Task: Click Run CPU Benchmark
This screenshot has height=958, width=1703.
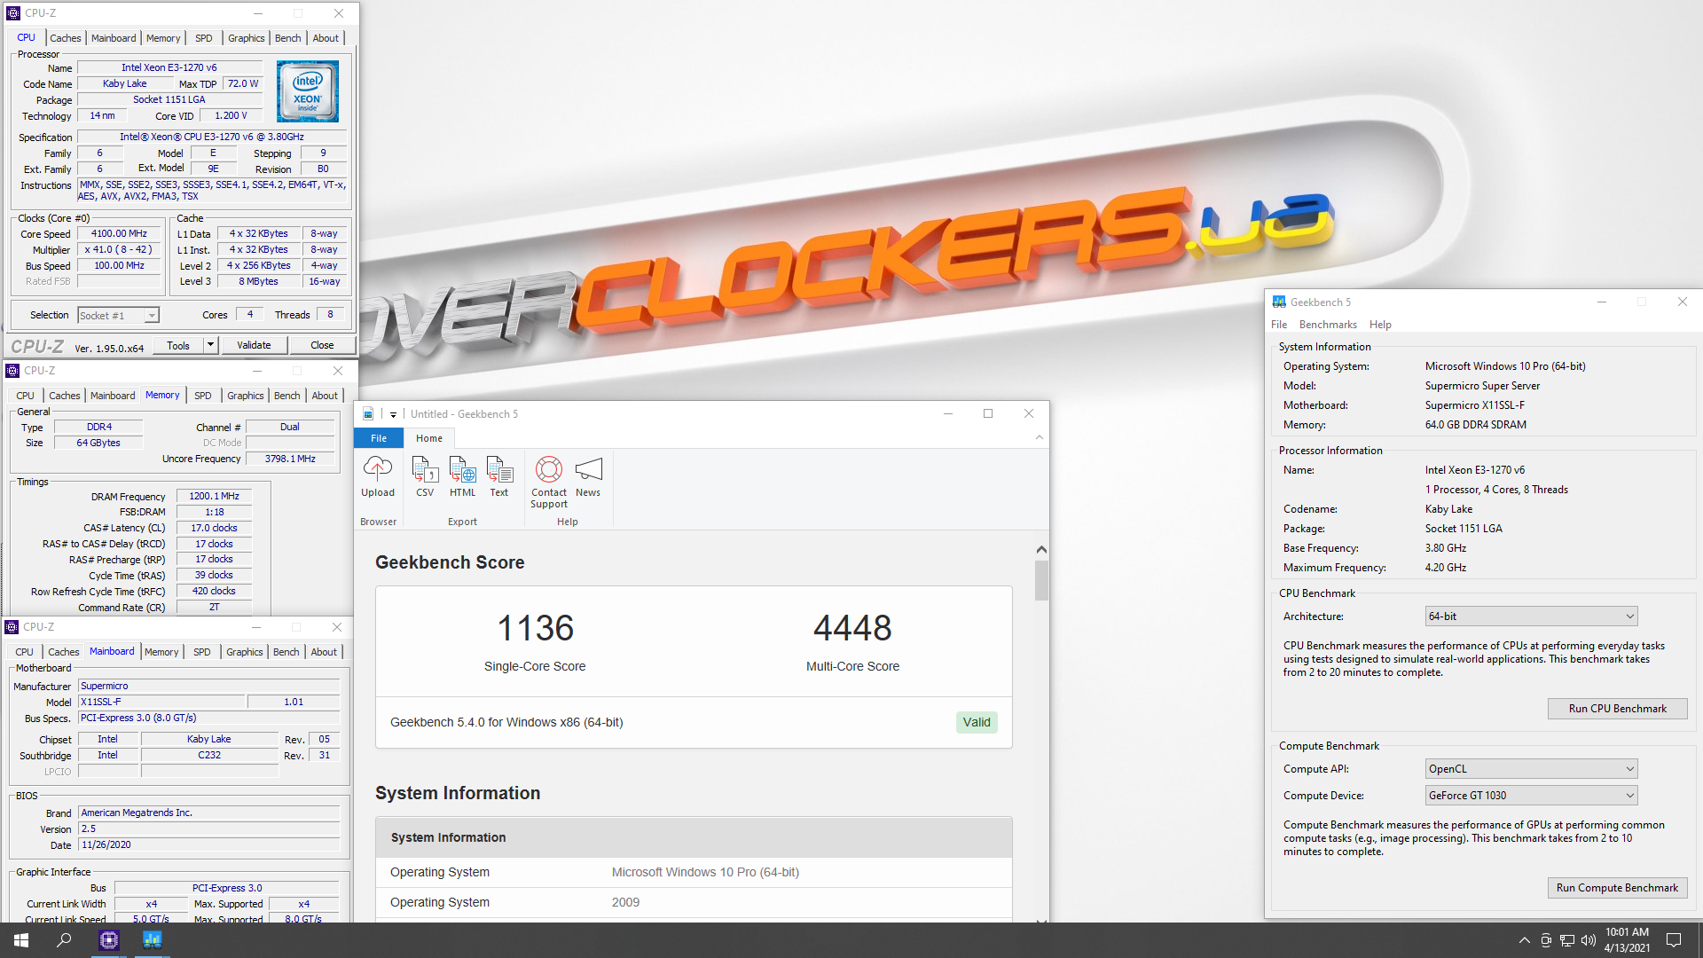Action: point(1617,709)
